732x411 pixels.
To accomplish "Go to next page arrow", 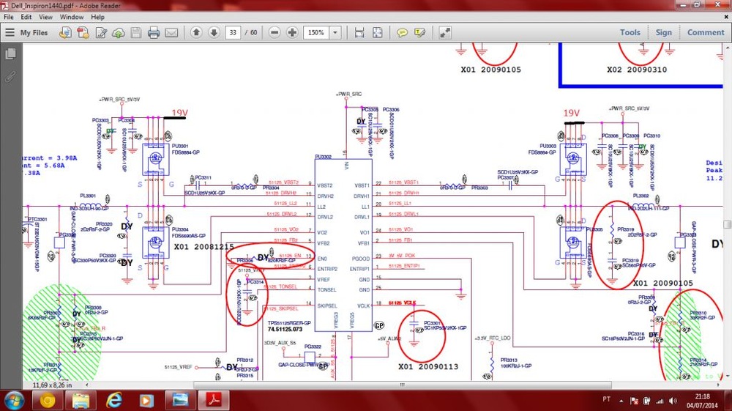I will pyautogui.click(x=214, y=33).
